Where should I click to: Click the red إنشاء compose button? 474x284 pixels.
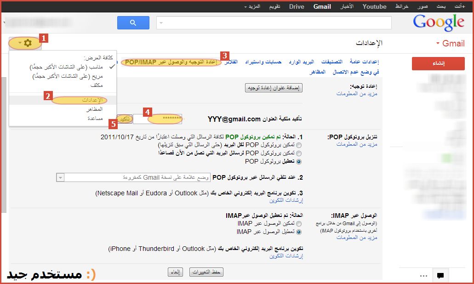point(438,64)
